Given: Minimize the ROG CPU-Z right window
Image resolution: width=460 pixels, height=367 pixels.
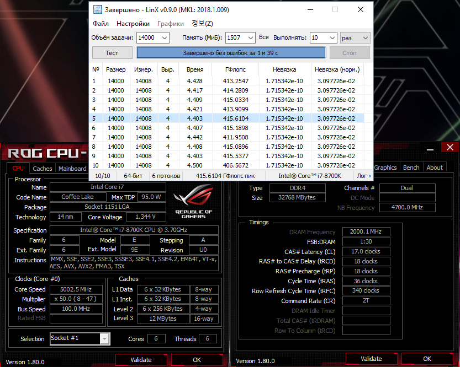Looking at the screenshot, I should coord(430,149).
